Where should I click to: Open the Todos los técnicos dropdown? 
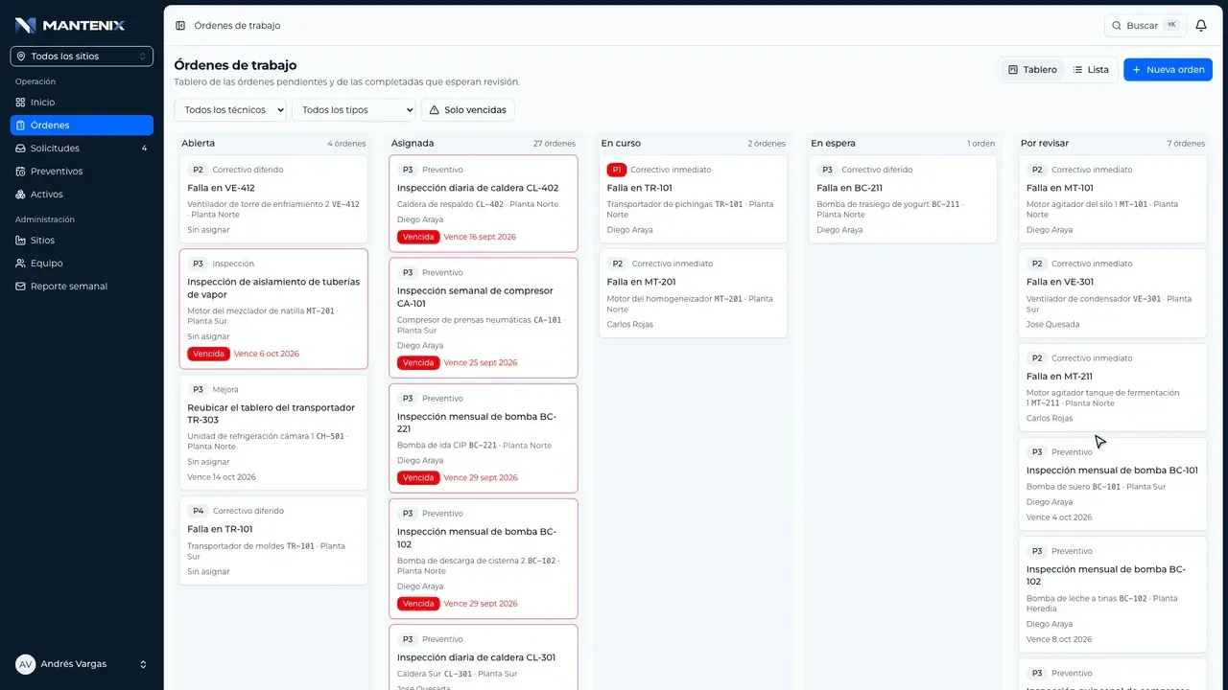[x=230, y=110]
